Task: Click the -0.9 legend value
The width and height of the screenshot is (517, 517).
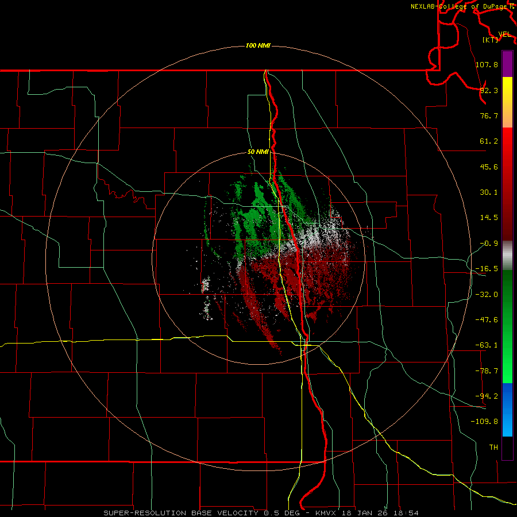Action: (x=489, y=244)
